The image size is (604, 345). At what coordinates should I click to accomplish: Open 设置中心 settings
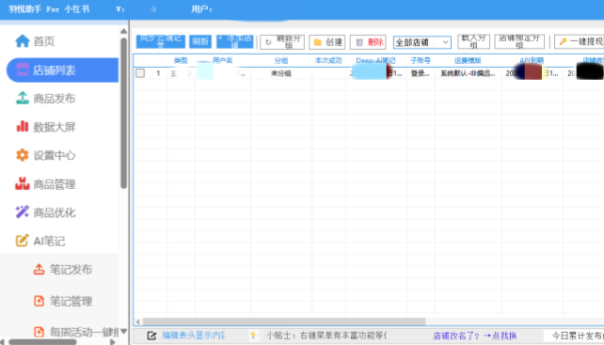pyautogui.click(x=45, y=155)
